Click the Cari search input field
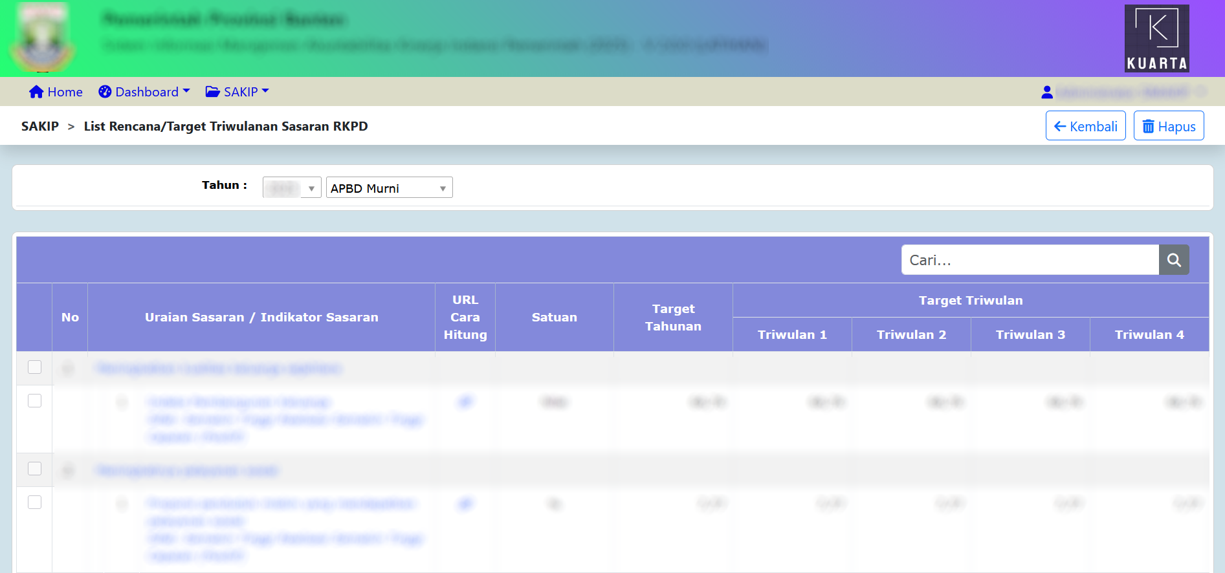The height and width of the screenshot is (573, 1225). 1030,260
